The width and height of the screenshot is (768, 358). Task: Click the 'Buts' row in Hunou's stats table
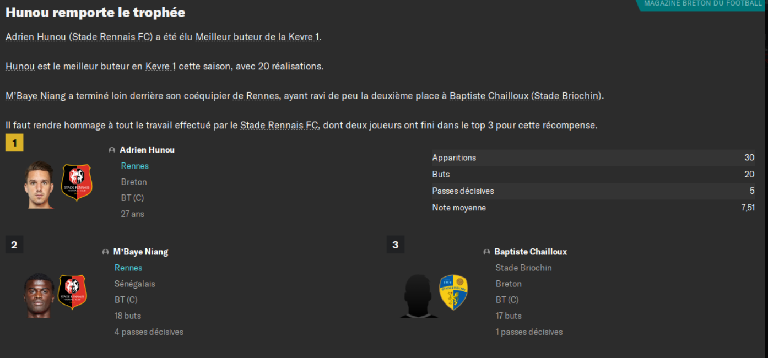(x=593, y=174)
